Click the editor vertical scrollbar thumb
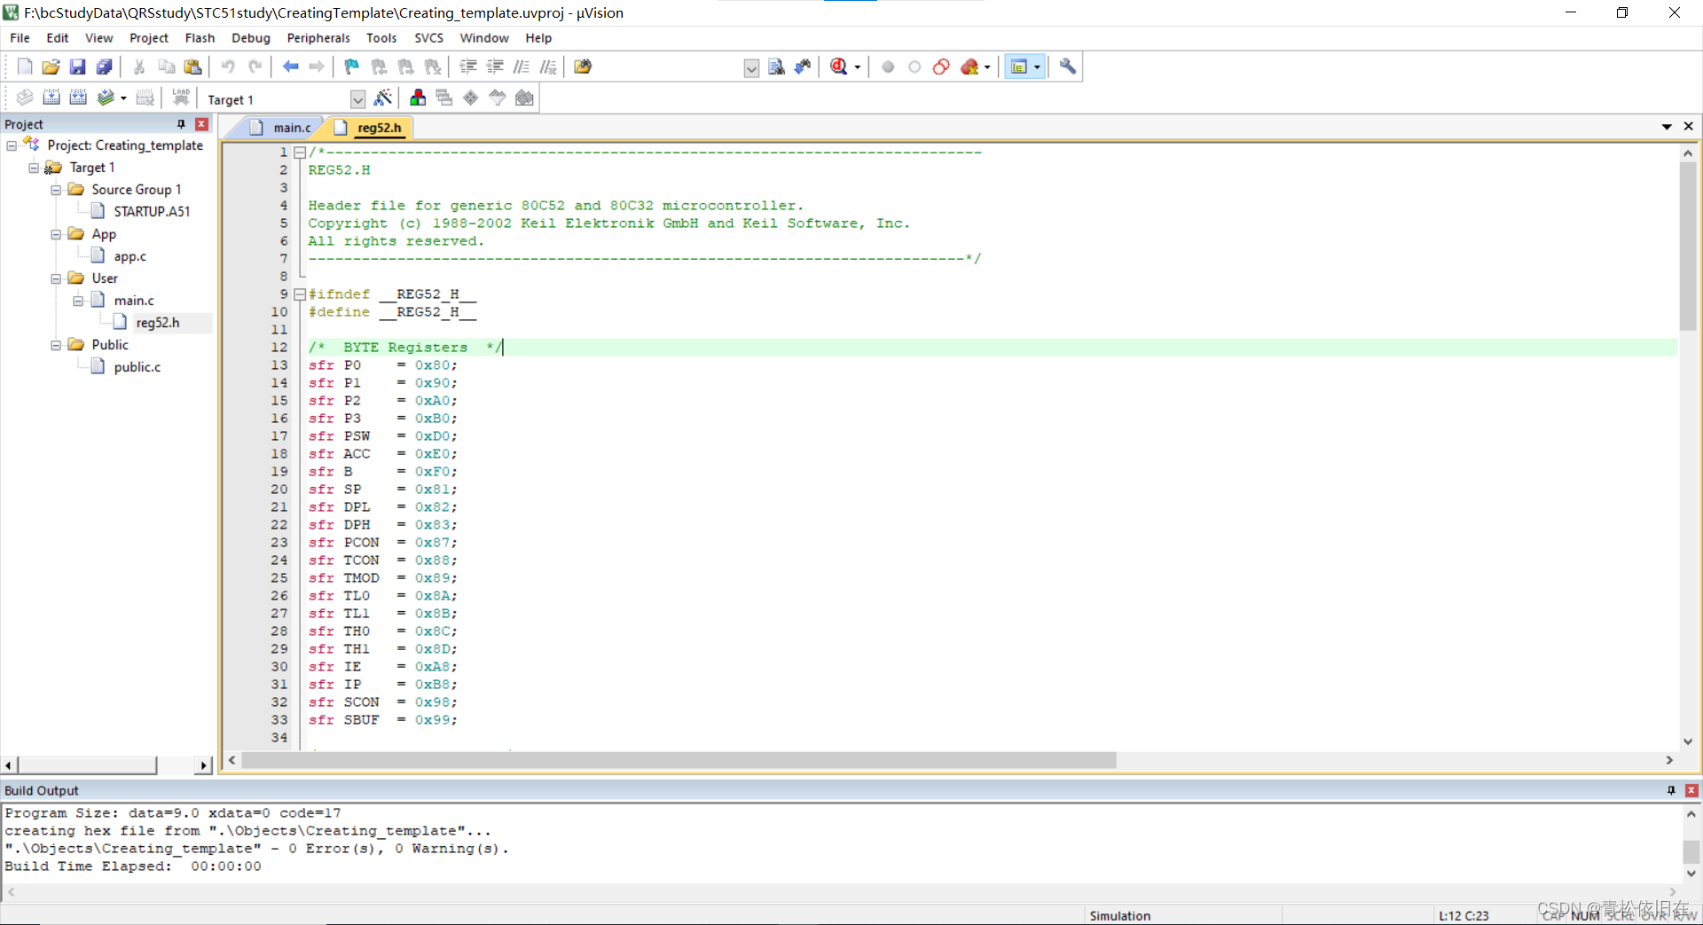Image resolution: width=1703 pixels, height=925 pixels. click(x=1688, y=246)
